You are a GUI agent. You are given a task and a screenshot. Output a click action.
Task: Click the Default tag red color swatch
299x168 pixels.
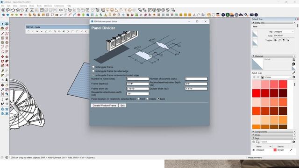pyautogui.click(x=275, y=150)
